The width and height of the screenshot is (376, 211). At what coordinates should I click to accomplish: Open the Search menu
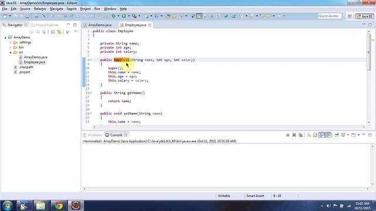[x=72, y=9]
